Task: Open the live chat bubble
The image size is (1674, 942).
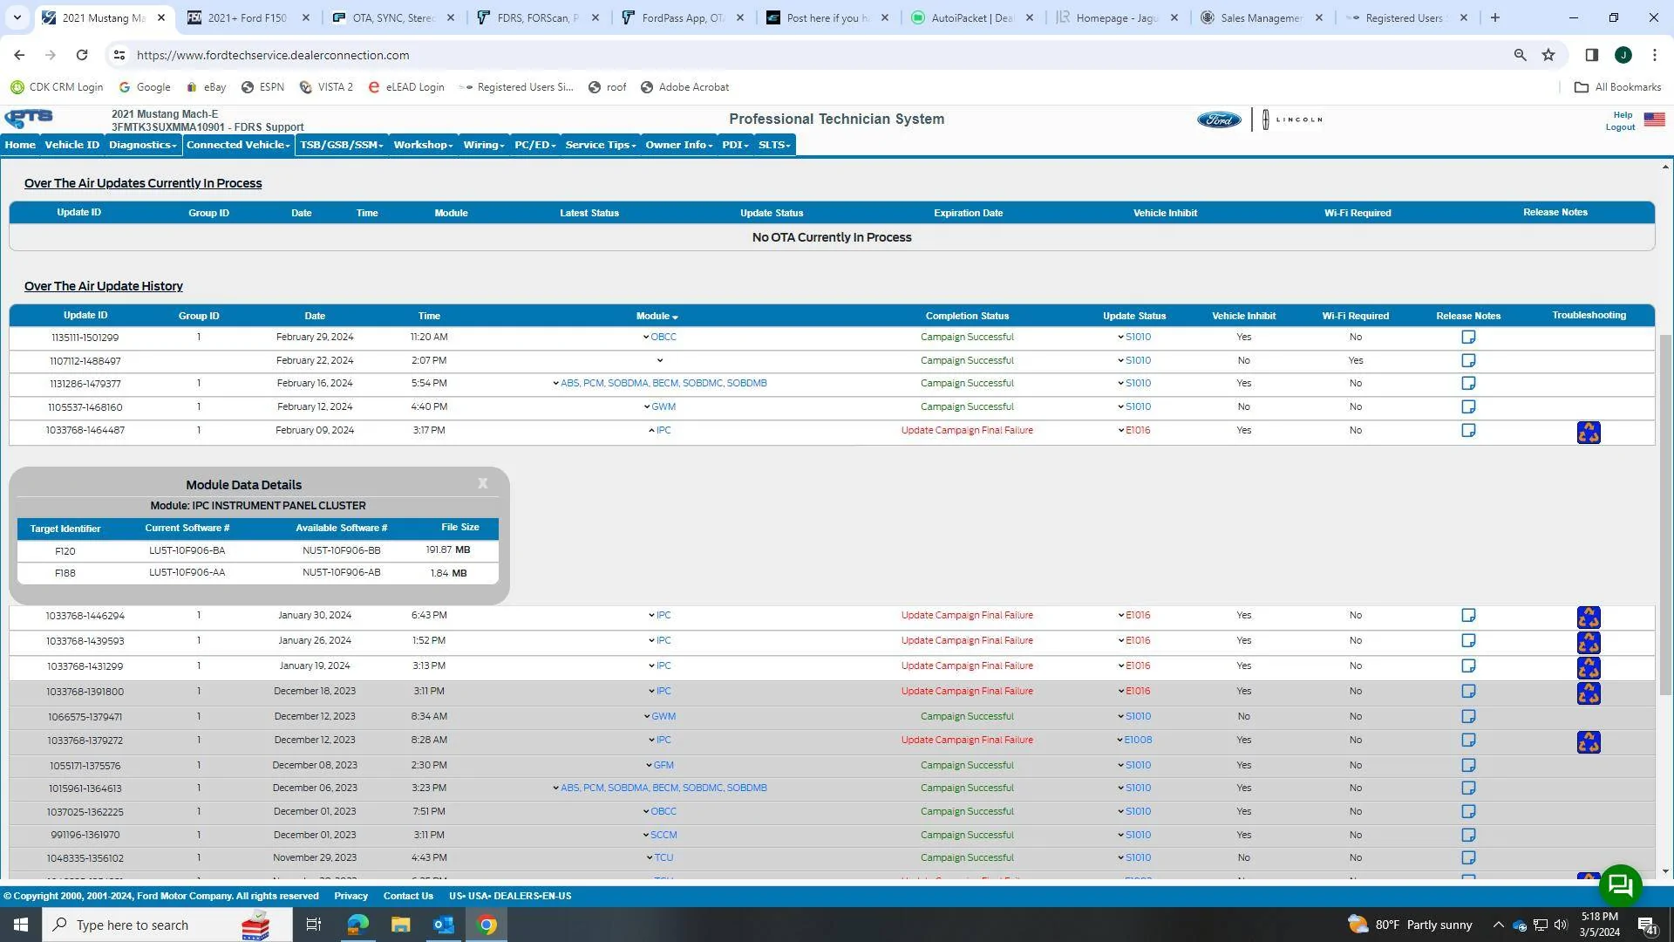Action: [1620, 885]
